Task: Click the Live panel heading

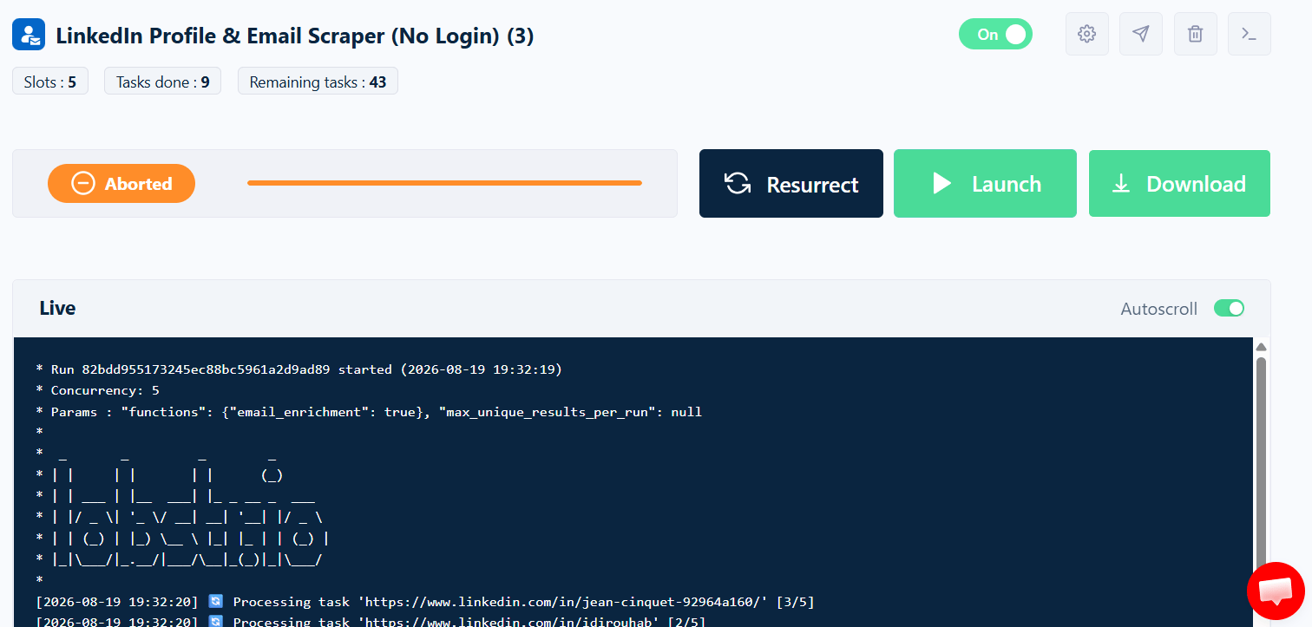Action: coord(57,308)
